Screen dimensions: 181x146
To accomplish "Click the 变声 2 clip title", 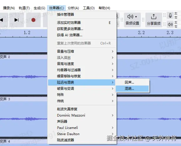I will tap(5, 57).
